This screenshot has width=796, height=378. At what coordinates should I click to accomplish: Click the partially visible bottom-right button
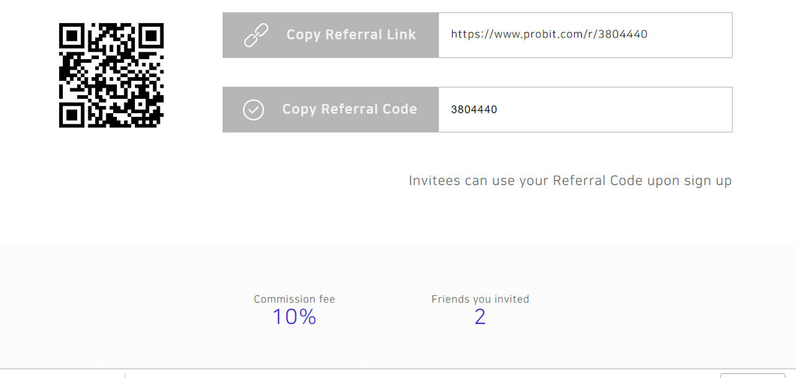tap(752, 376)
